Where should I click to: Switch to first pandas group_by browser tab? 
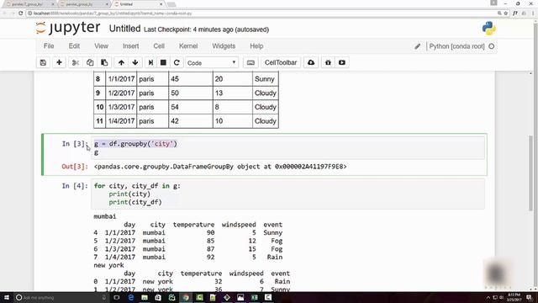coord(29,4)
